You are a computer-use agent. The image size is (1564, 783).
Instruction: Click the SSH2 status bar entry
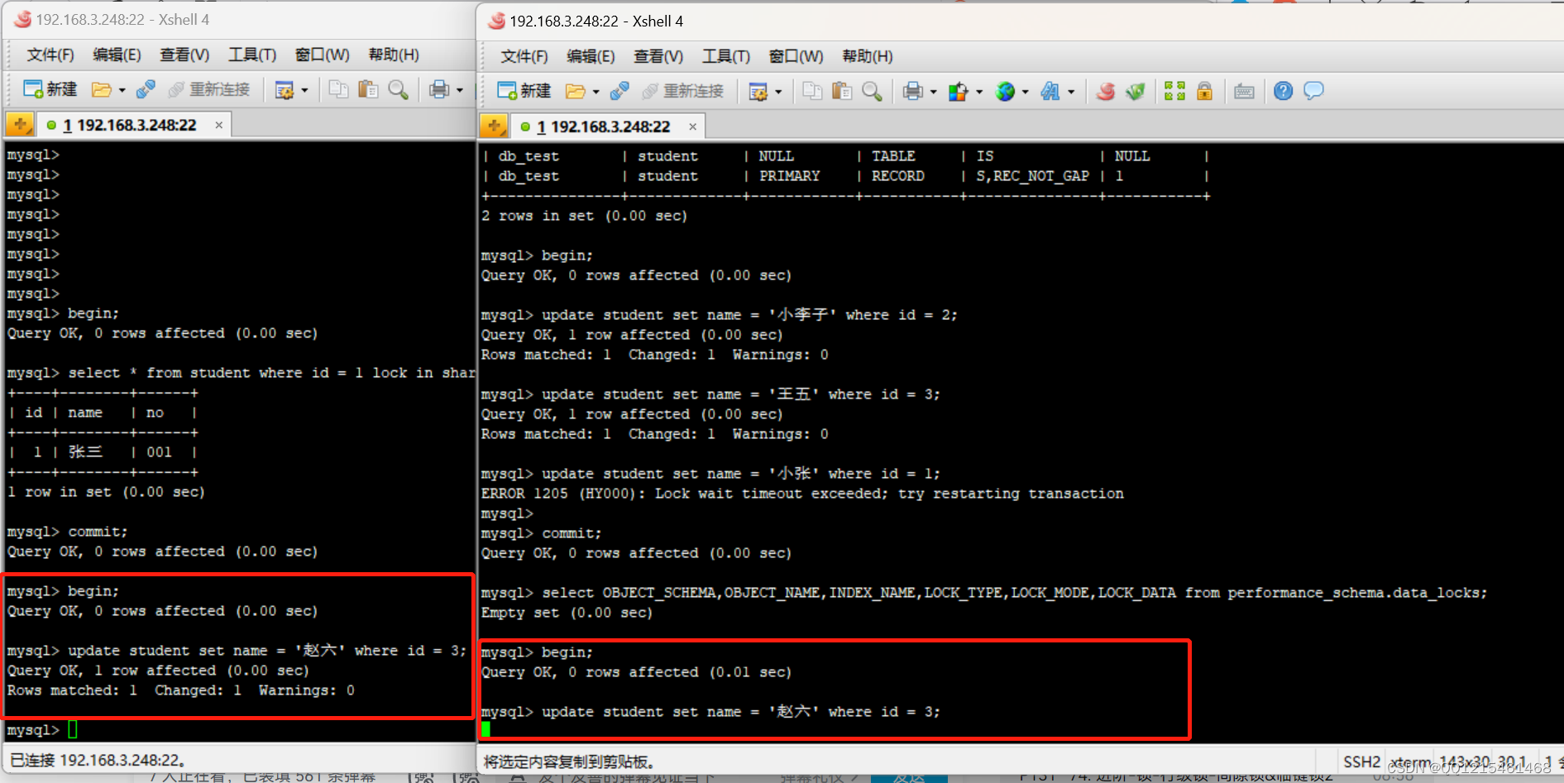point(1361,762)
